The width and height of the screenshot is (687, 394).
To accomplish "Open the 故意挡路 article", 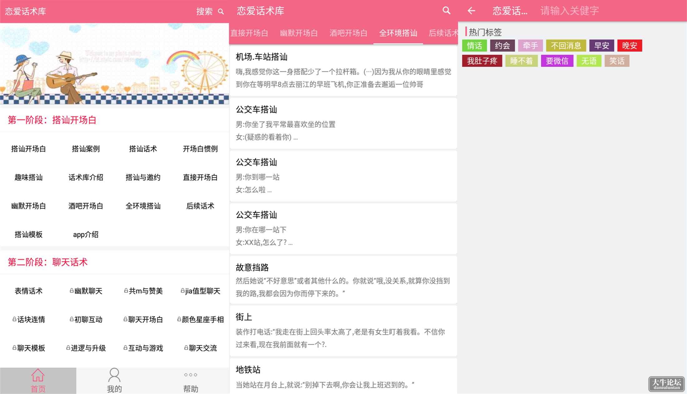I will coord(343,280).
